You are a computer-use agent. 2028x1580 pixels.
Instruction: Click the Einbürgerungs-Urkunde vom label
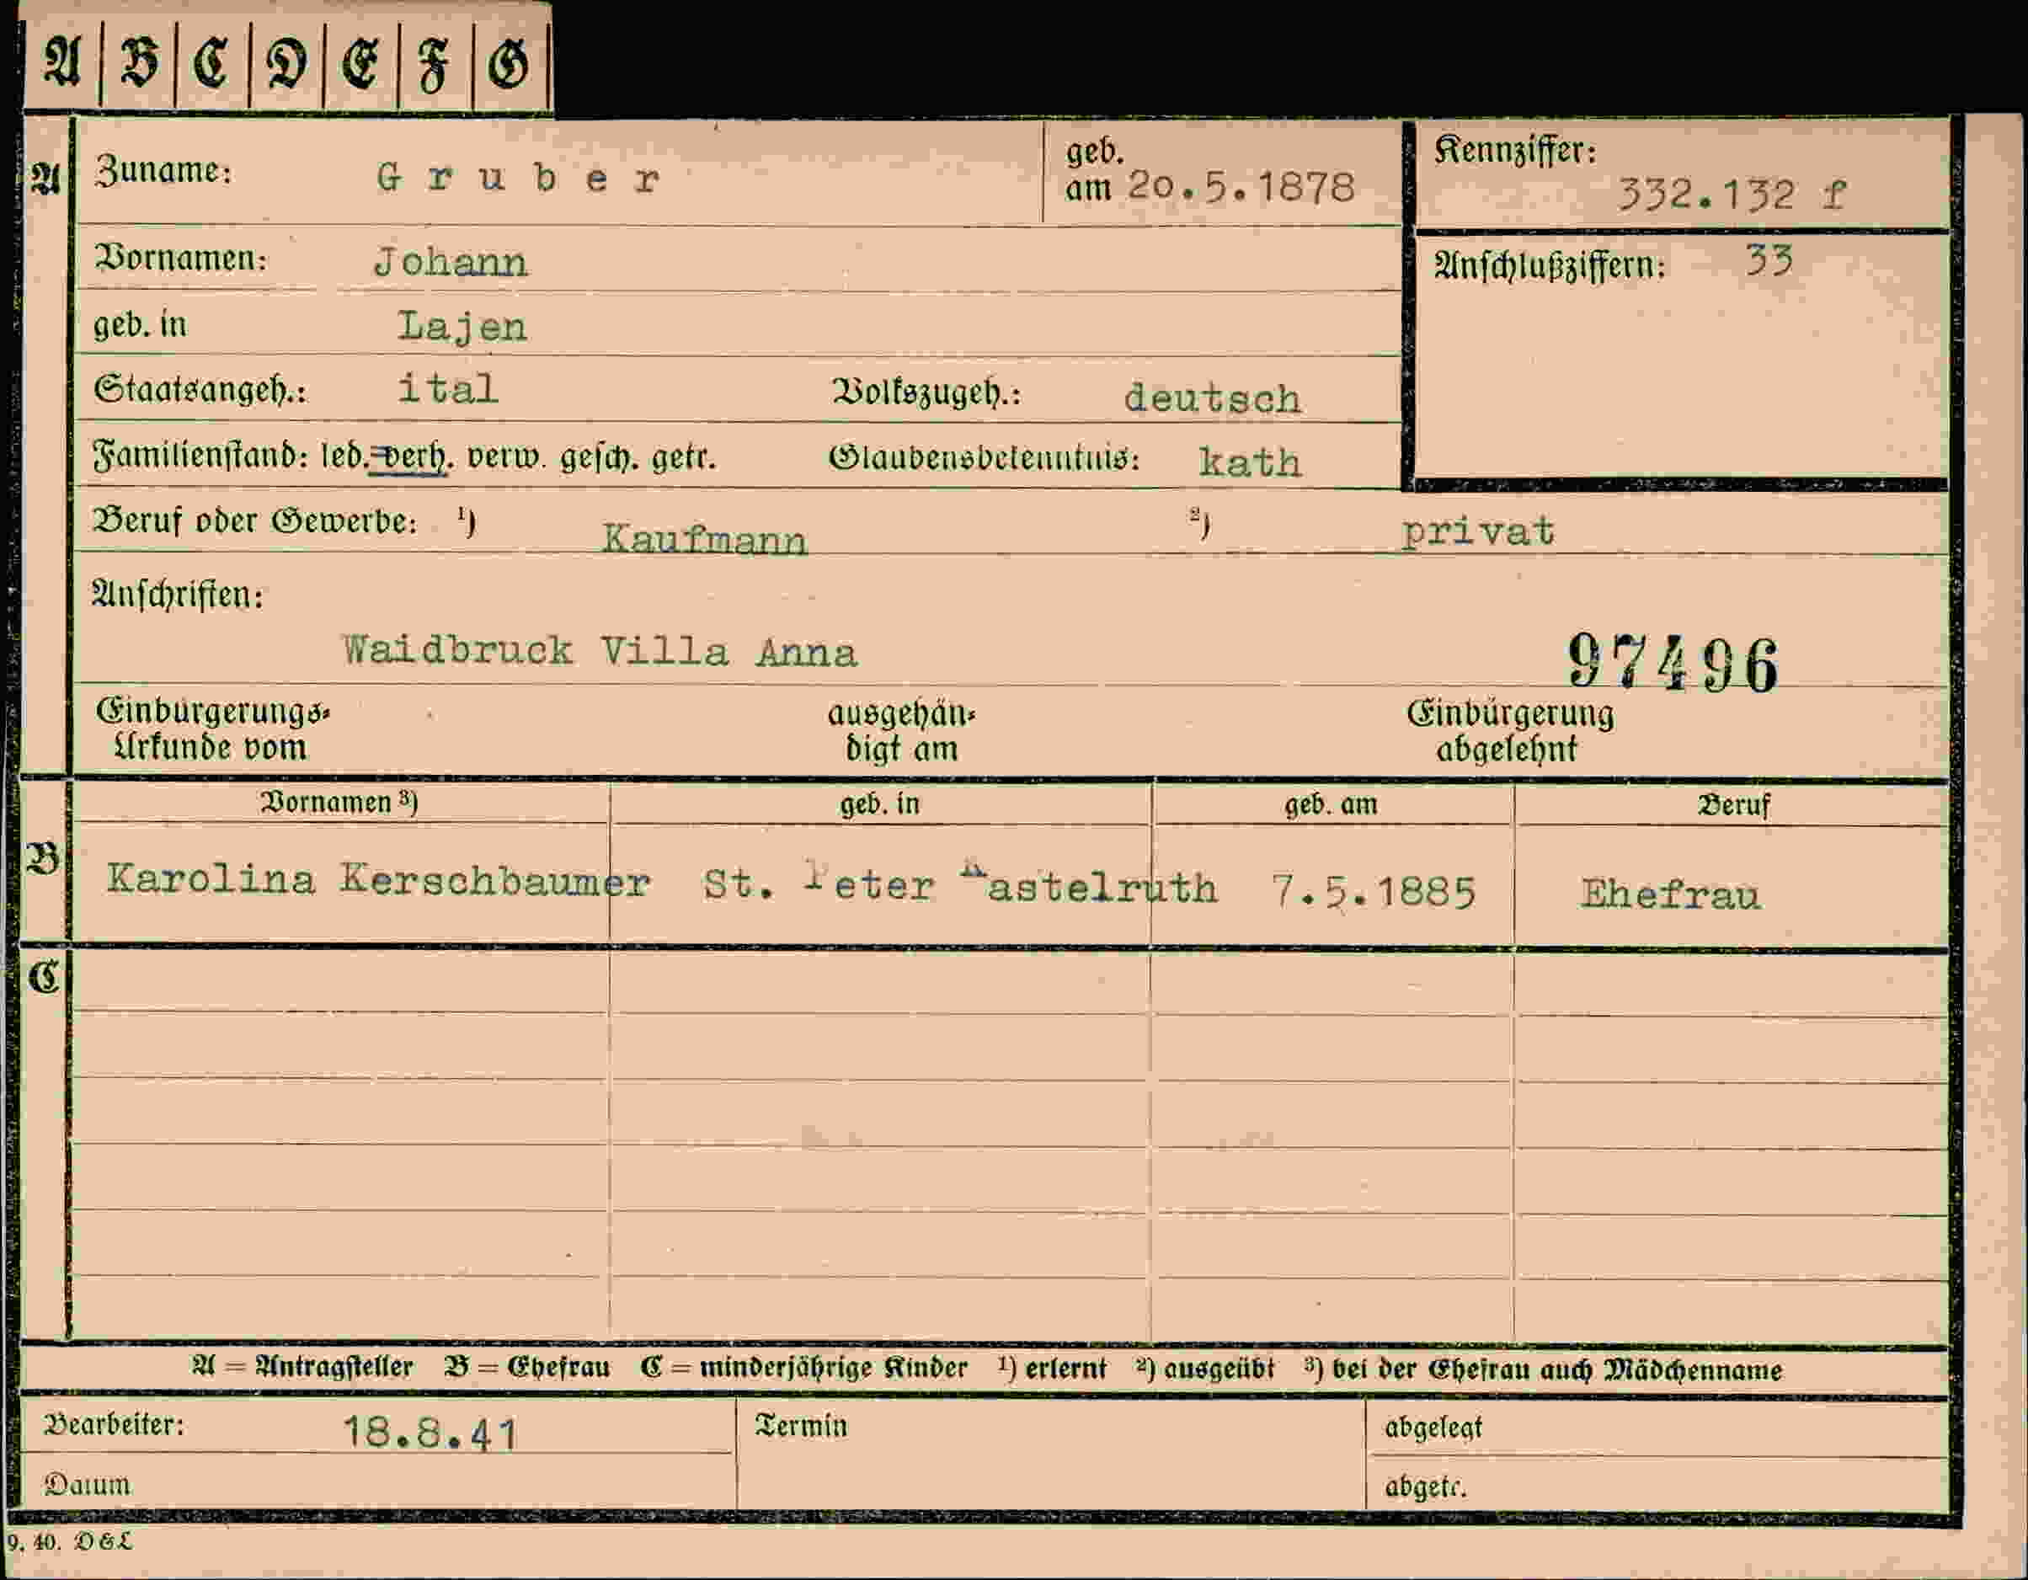(x=212, y=729)
